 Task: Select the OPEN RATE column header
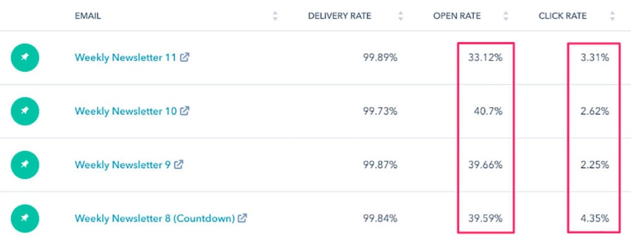tap(457, 16)
